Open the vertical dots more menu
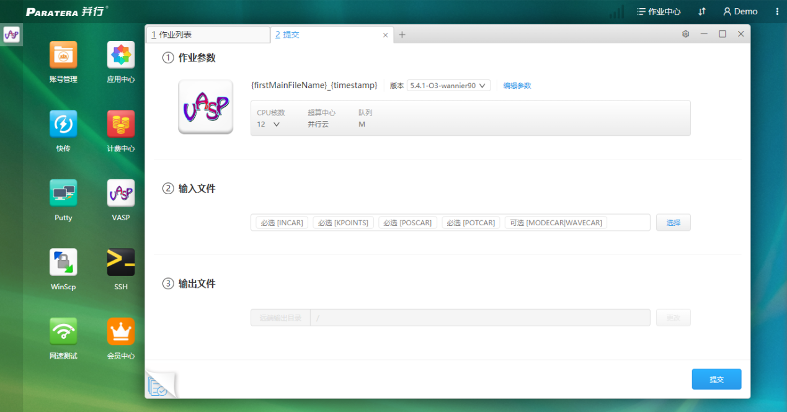 tap(777, 11)
